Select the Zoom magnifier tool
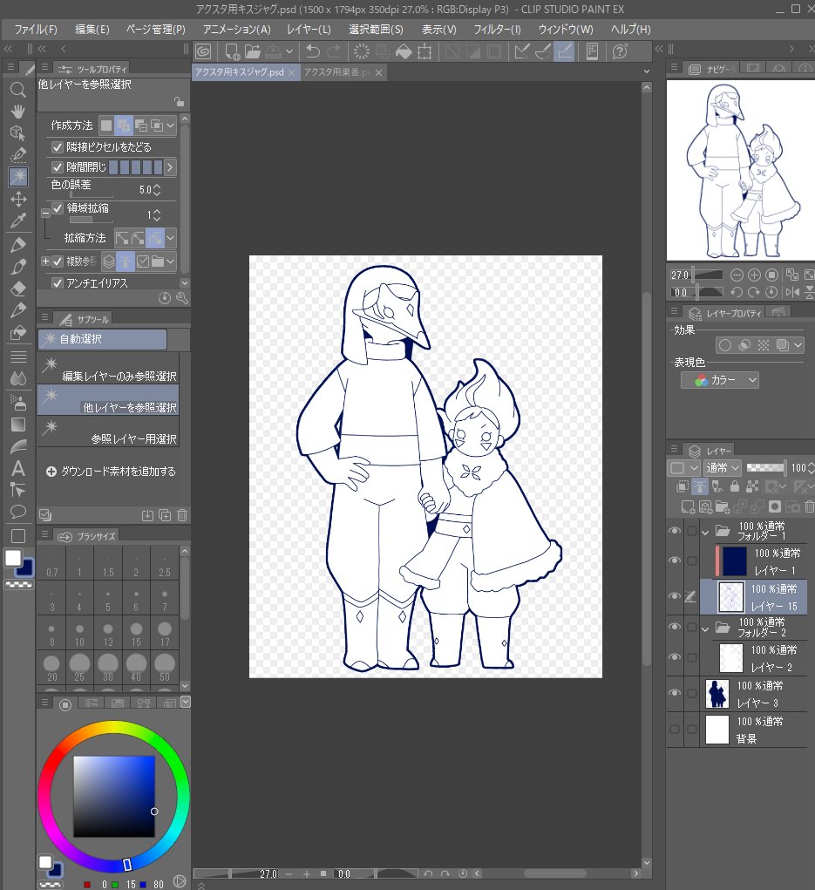This screenshot has width=815, height=890. (x=17, y=90)
